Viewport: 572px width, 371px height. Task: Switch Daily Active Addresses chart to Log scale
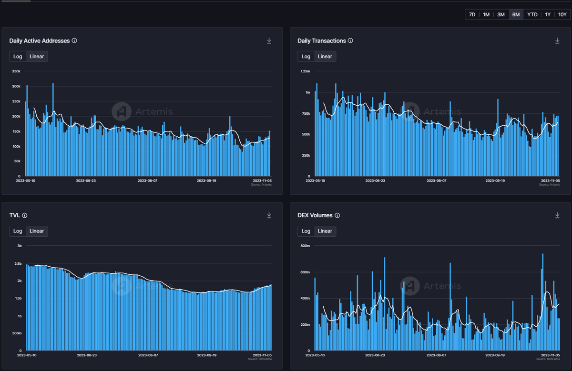click(18, 56)
